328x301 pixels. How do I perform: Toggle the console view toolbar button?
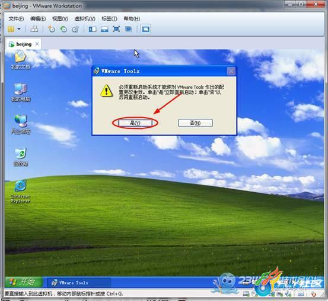pos(145,29)
